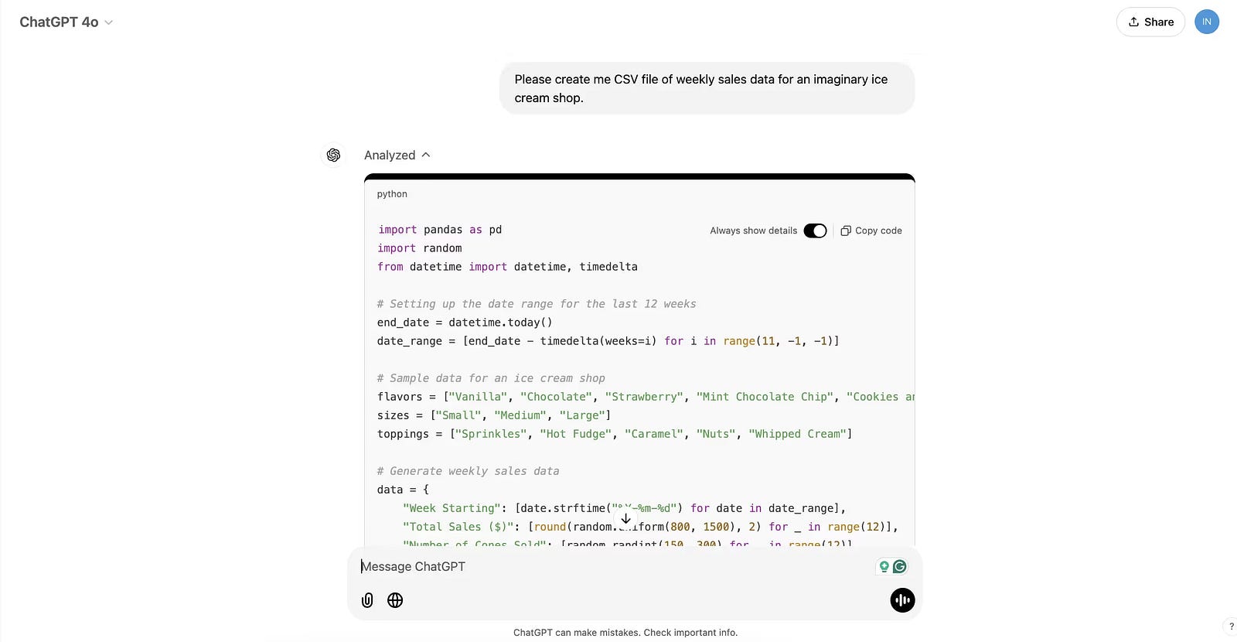The width and height of the screenshot is (1237, 642).
Task: Click the Copy code button
Action: tap(871, 231)
